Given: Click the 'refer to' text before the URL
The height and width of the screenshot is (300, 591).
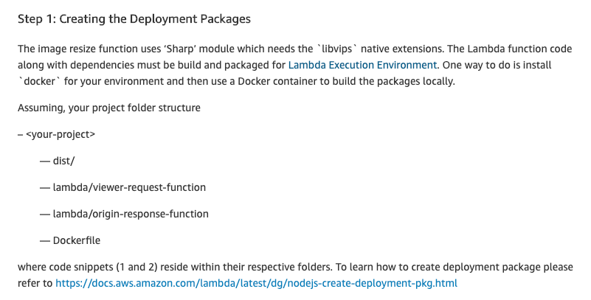Looking at the screenshot, I should [x=35, y=283].
